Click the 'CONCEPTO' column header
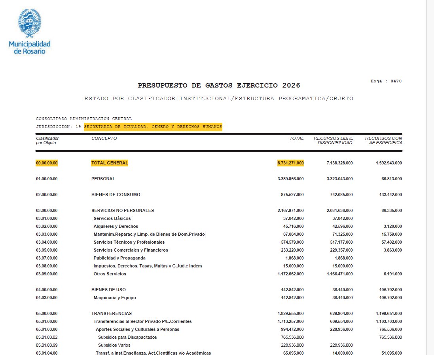 click(104, 138)
